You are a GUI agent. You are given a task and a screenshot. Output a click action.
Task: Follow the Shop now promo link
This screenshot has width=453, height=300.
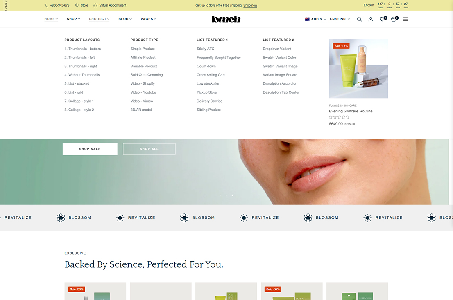pos(250,5)
